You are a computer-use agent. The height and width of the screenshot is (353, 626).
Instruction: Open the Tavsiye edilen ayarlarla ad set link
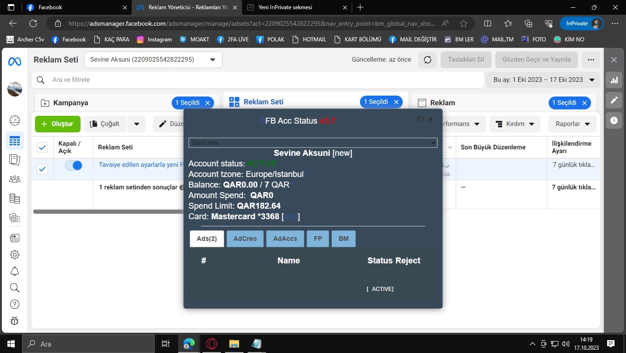[141, 165]
